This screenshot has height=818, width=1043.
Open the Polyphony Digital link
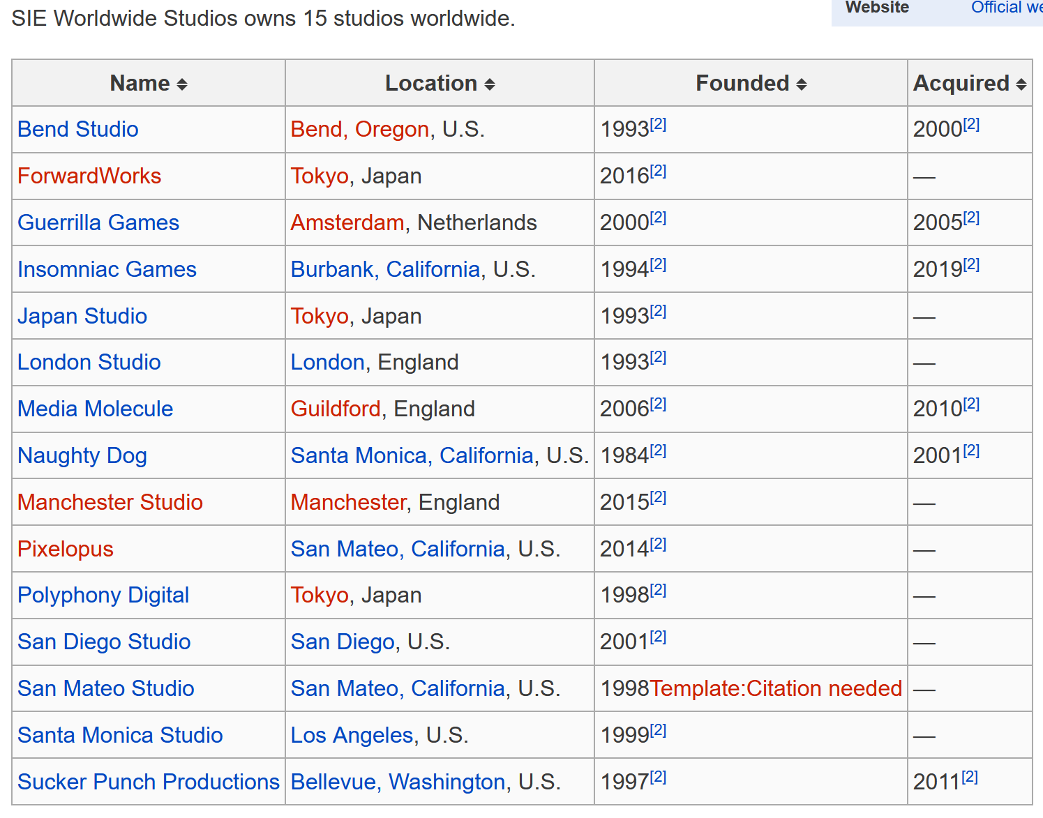click(103, 595)
